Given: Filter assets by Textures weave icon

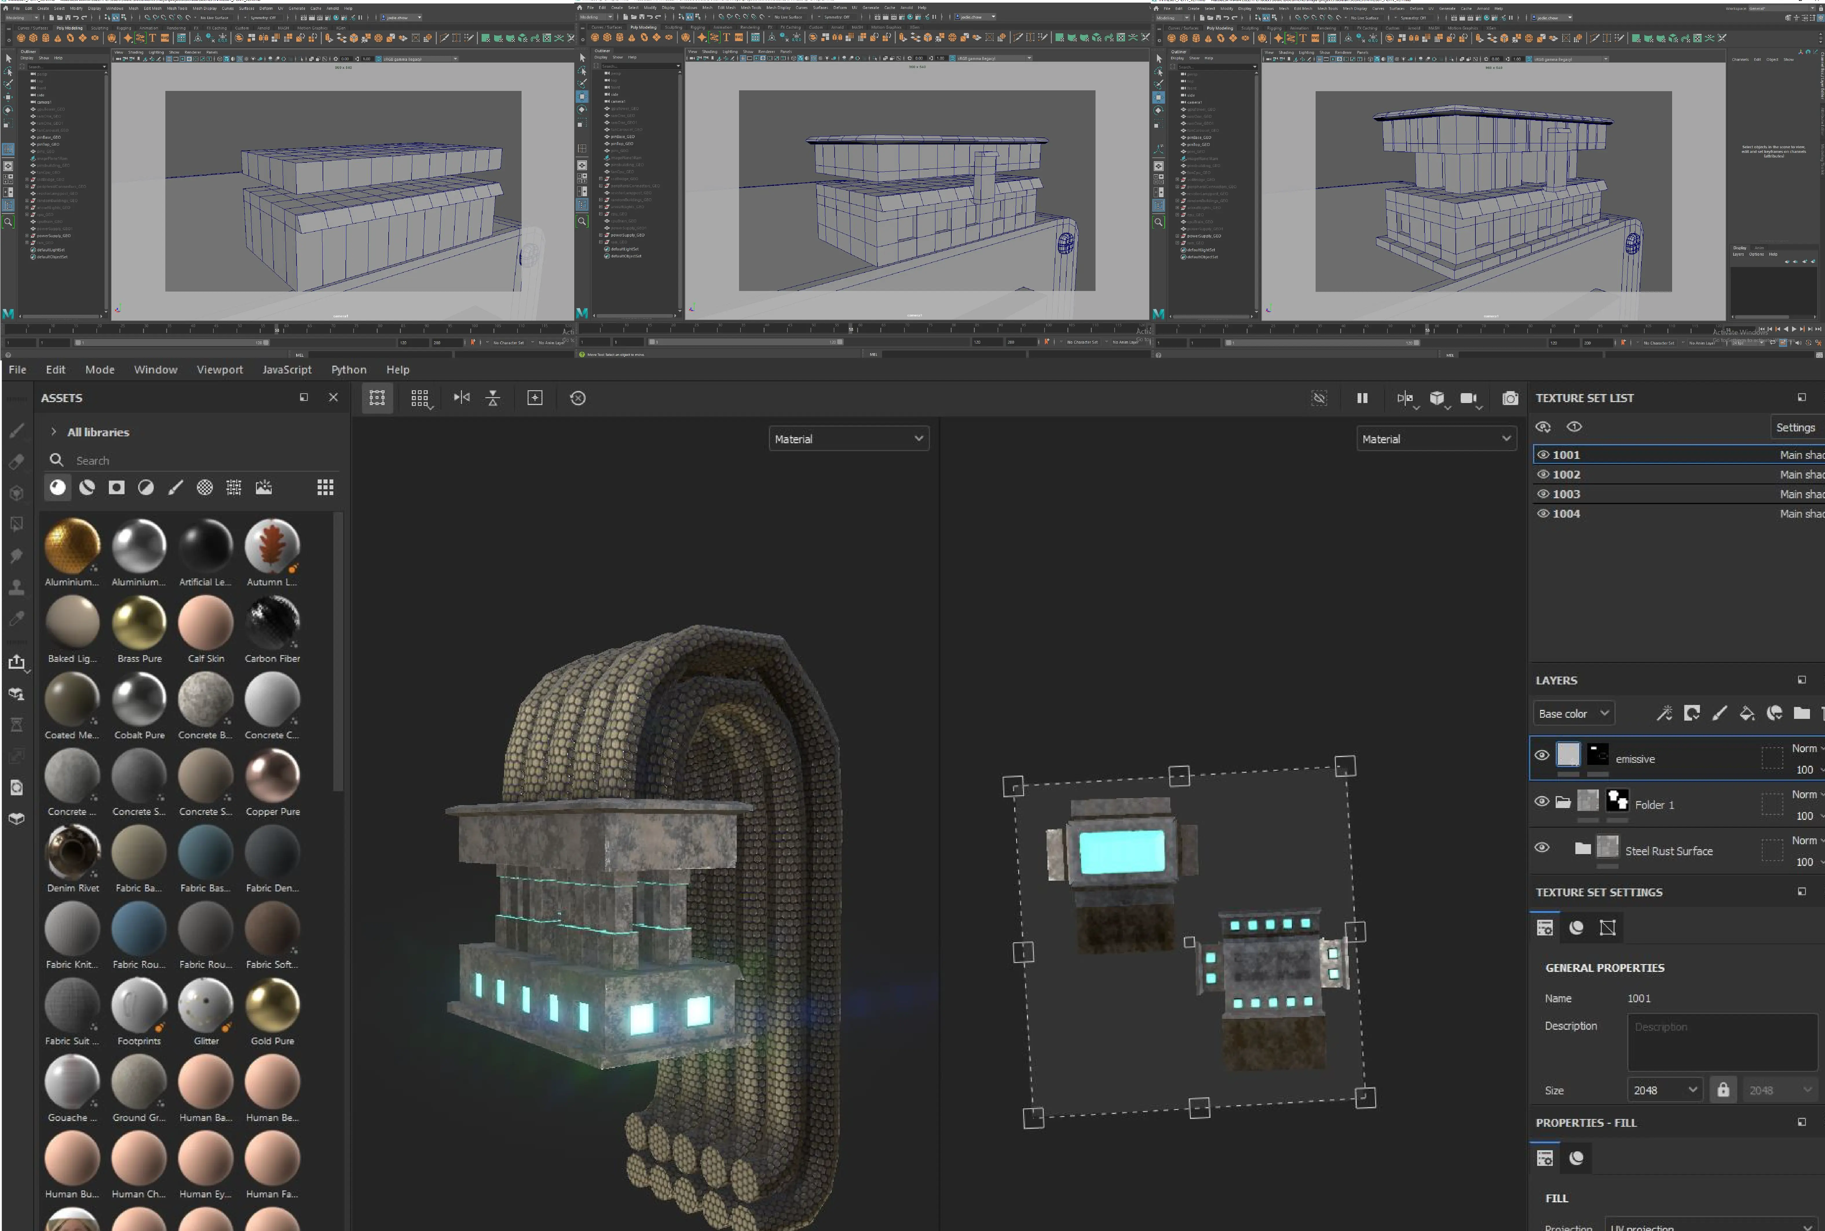Looking at the screenshot, I should [x=234, y=488].
